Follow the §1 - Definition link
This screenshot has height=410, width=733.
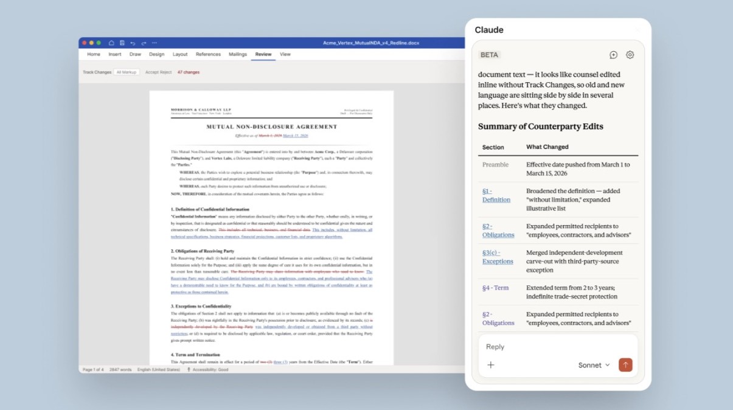(x=496, y=195)
